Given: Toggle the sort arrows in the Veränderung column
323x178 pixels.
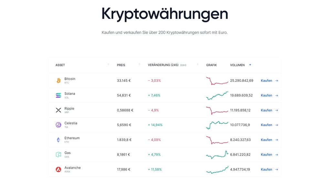Looking at the screenshot, I should tap(197, 65).
